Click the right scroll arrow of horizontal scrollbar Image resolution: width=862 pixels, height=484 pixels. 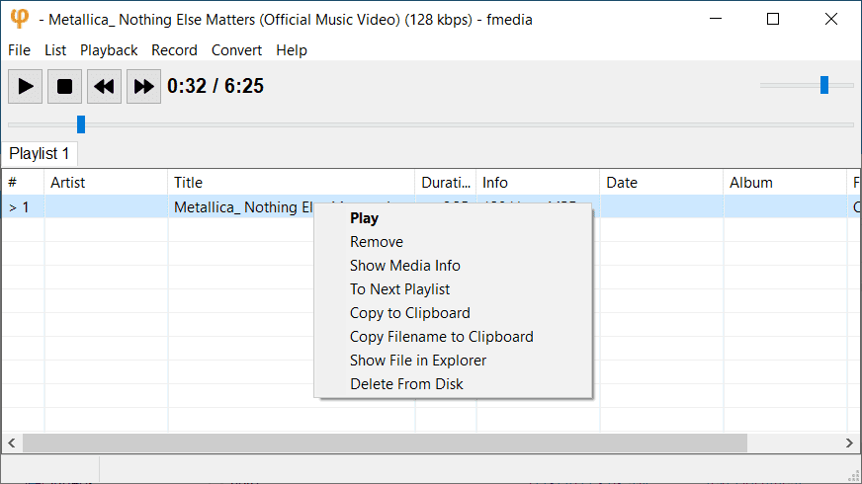click(849, 443)
